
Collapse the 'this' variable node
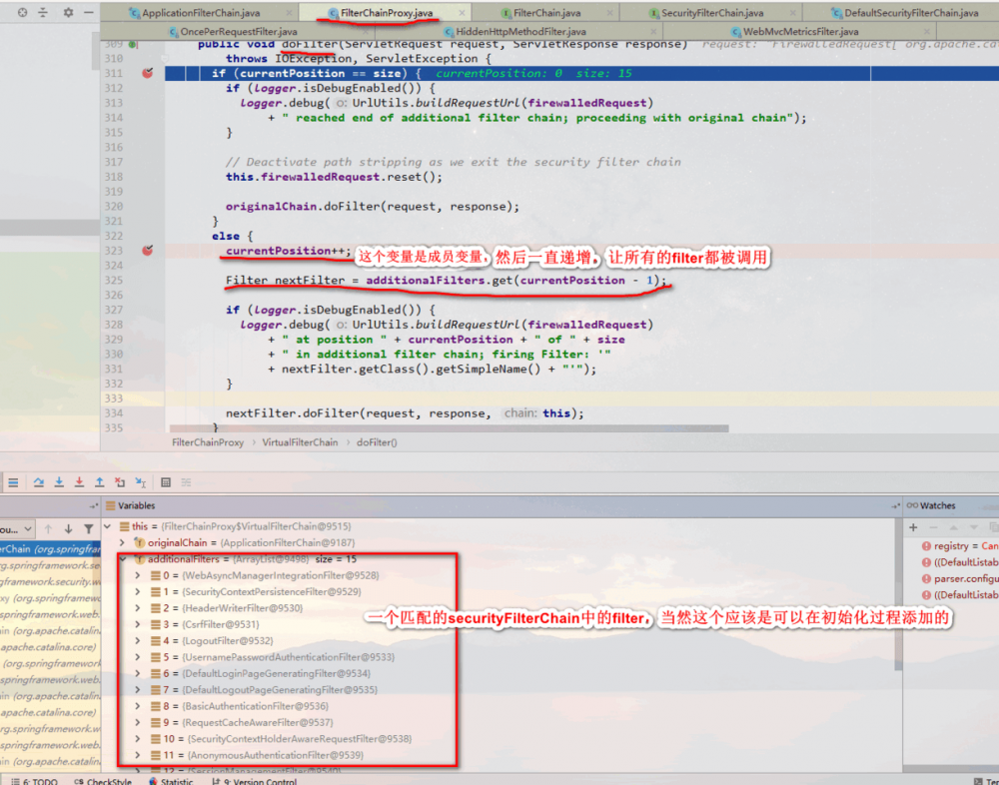pos(108,526)
